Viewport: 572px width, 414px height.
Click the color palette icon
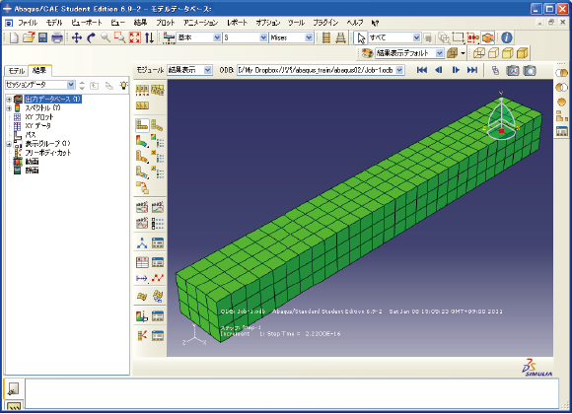[x=367, y=53]
